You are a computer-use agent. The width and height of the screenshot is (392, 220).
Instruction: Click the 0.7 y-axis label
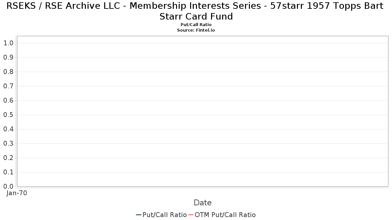coord(8,86)
